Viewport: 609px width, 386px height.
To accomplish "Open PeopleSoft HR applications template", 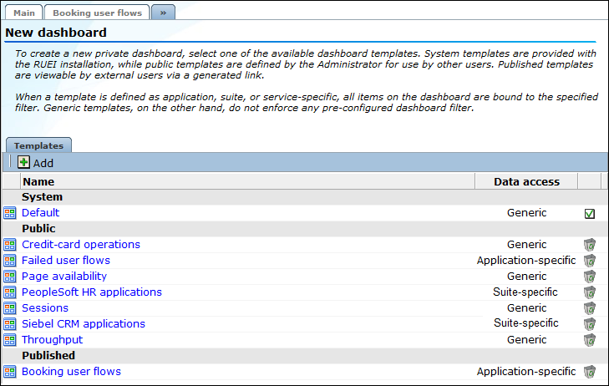I will click(x=92, y=292).
